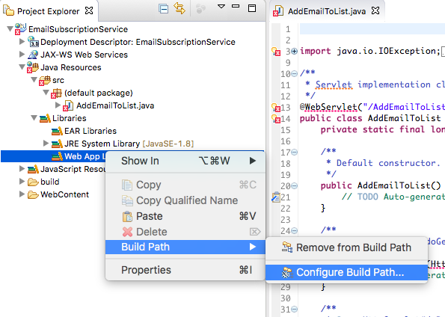Choose Remove from Build Path
The image size is (445, 317).
346,247
